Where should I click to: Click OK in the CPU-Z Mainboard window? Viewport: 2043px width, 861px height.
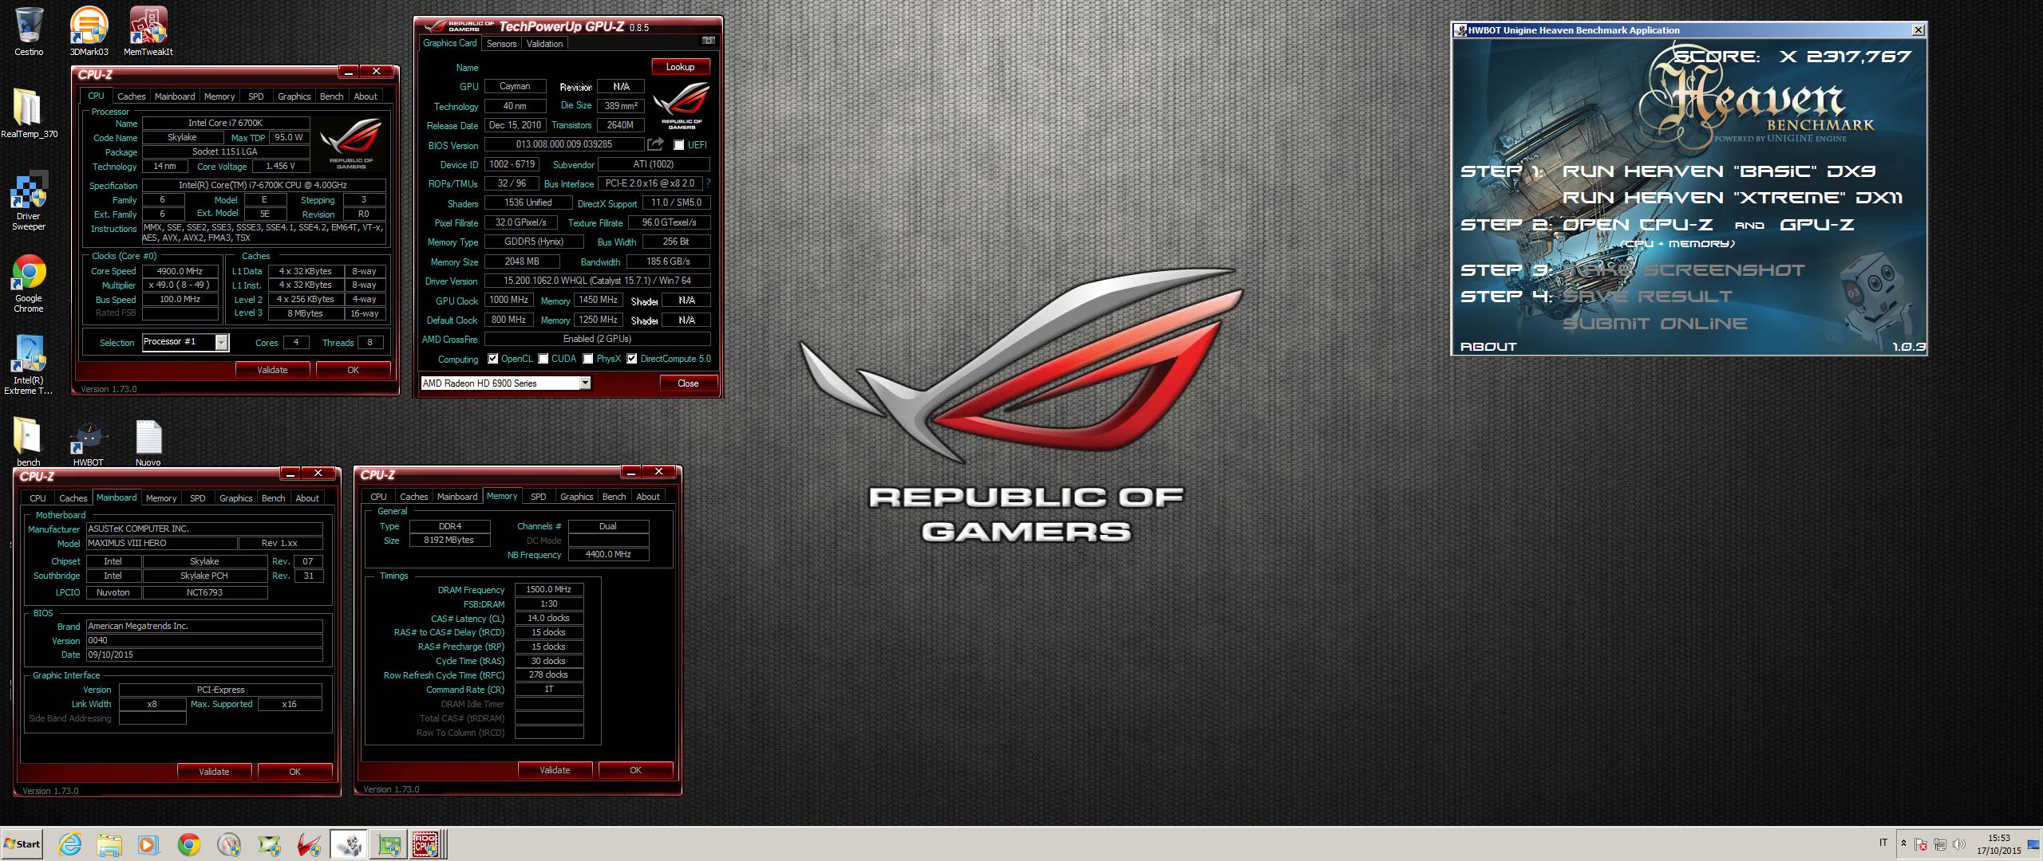click(x=294, y=772)
